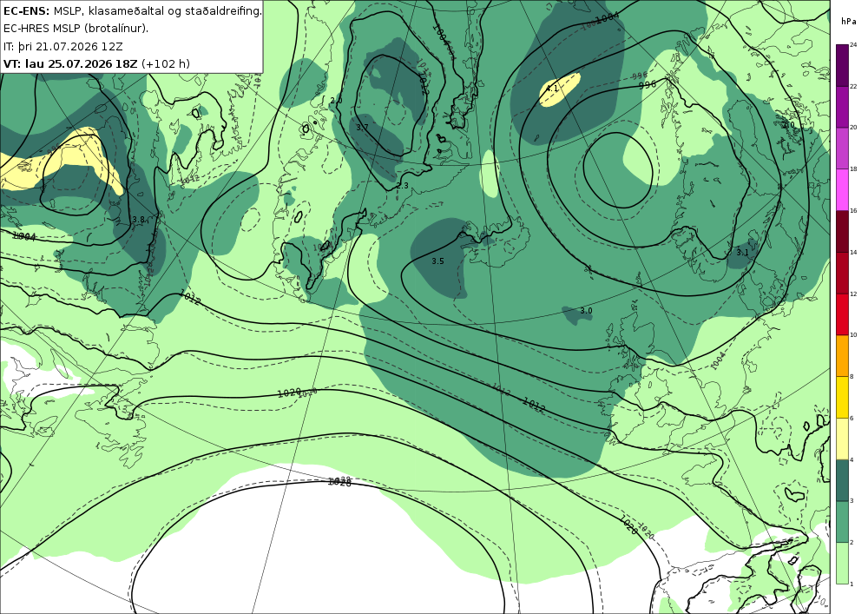Pick the 1–2 hPa light green legend swatch
This screenshot has width=868, height=614.
(842, 563)
